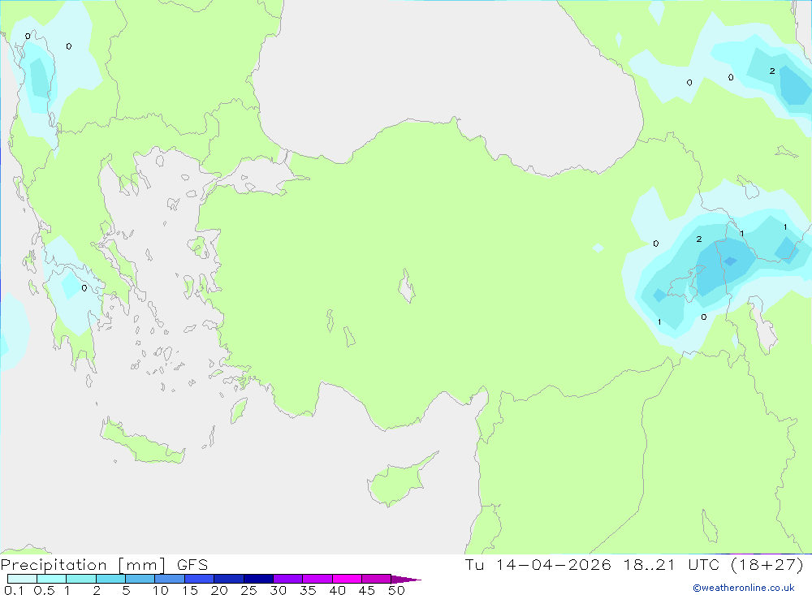Click the 0.1–0.5 mm palest cyan legend swatch
This screenshot has height=595, width=812.
tap(22, 579)
